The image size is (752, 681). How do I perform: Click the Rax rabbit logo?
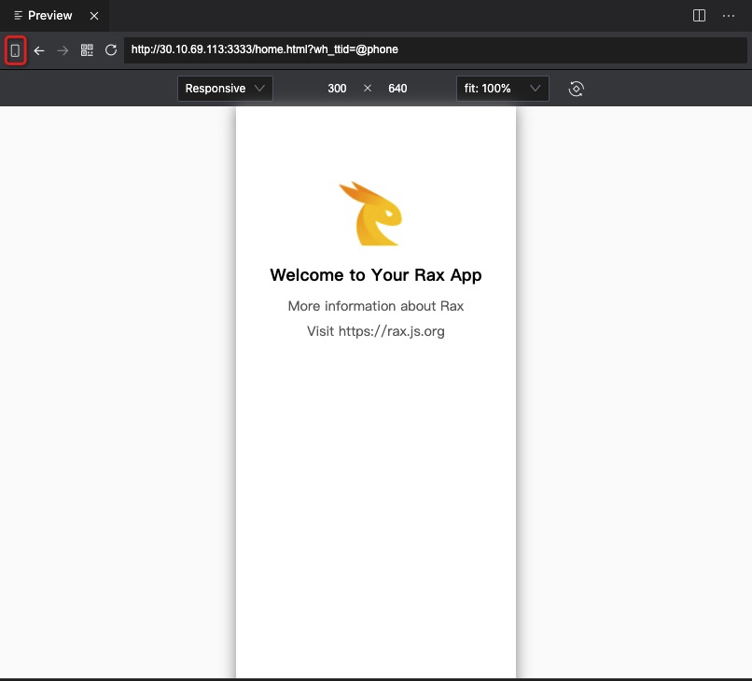(375, 213)
